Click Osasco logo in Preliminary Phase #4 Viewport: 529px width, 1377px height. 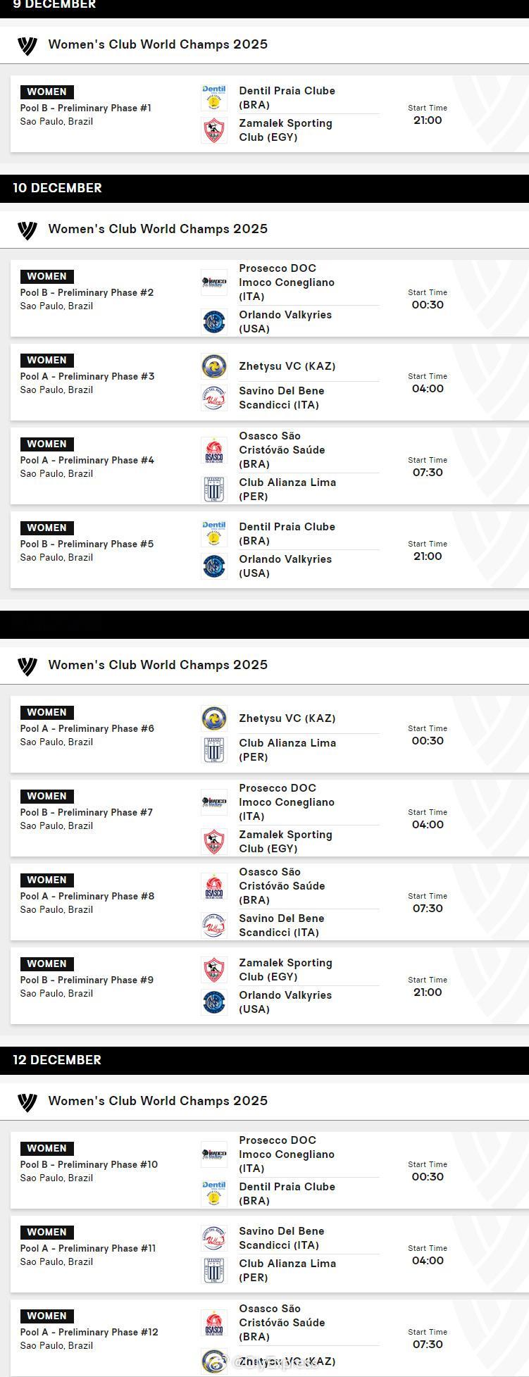[214, 450]
